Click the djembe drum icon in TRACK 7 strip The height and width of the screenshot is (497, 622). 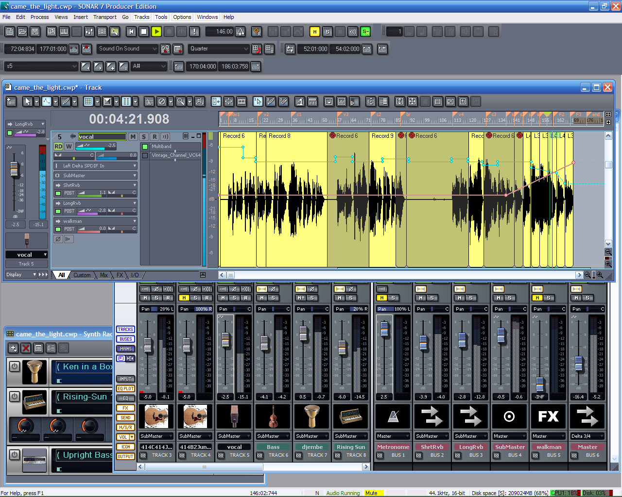coord(312,416)
